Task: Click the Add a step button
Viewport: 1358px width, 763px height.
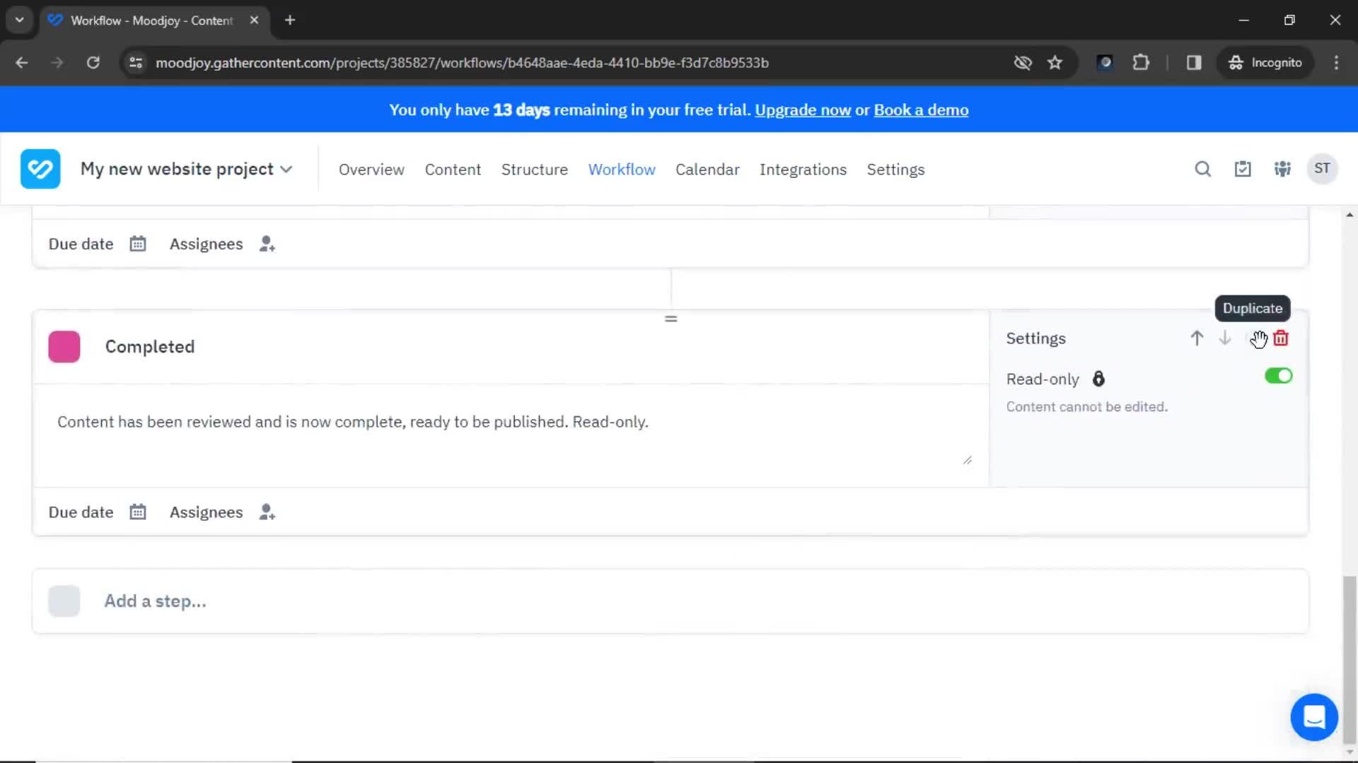Action: [x=154, y=601]
